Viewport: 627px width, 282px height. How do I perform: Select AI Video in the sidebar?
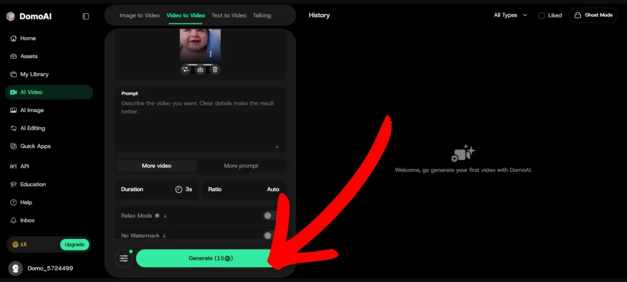pyautogui.click(x=49, y=92)
